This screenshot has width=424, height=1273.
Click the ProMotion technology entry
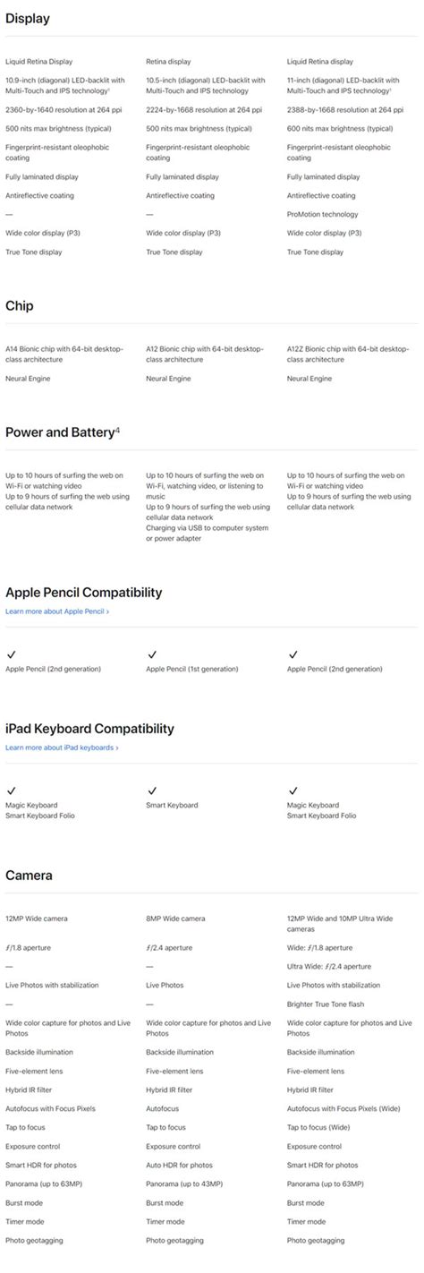click(323, 215)
